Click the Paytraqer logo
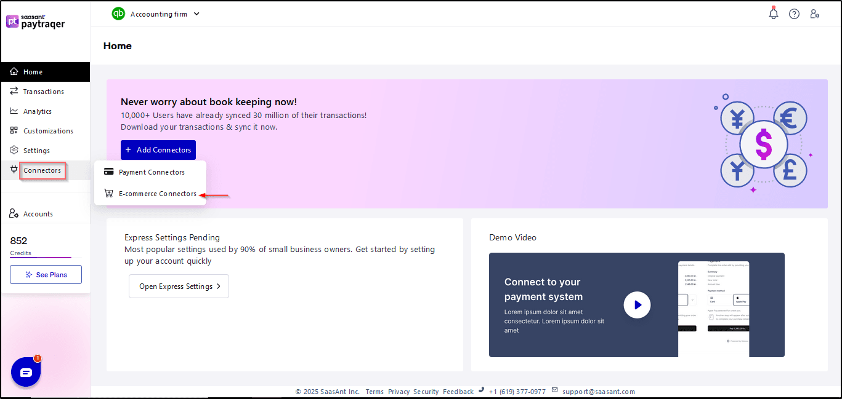842x399 pixels. tap(36, 22)
